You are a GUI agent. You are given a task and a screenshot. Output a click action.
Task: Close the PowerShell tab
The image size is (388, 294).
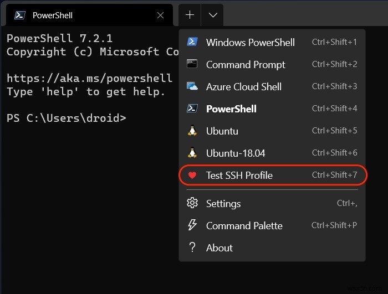160,16
